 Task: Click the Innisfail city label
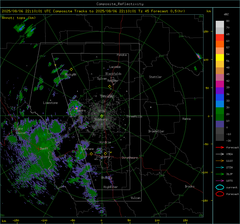107,96
